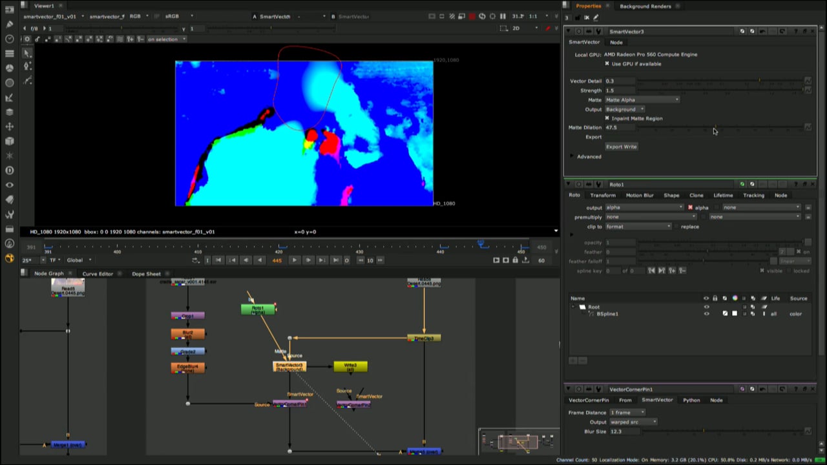The width and height of the screenshot is (827, 465).
Task: Play forward in the timeline
Action: pyautogui.click(x=294, y=260)
